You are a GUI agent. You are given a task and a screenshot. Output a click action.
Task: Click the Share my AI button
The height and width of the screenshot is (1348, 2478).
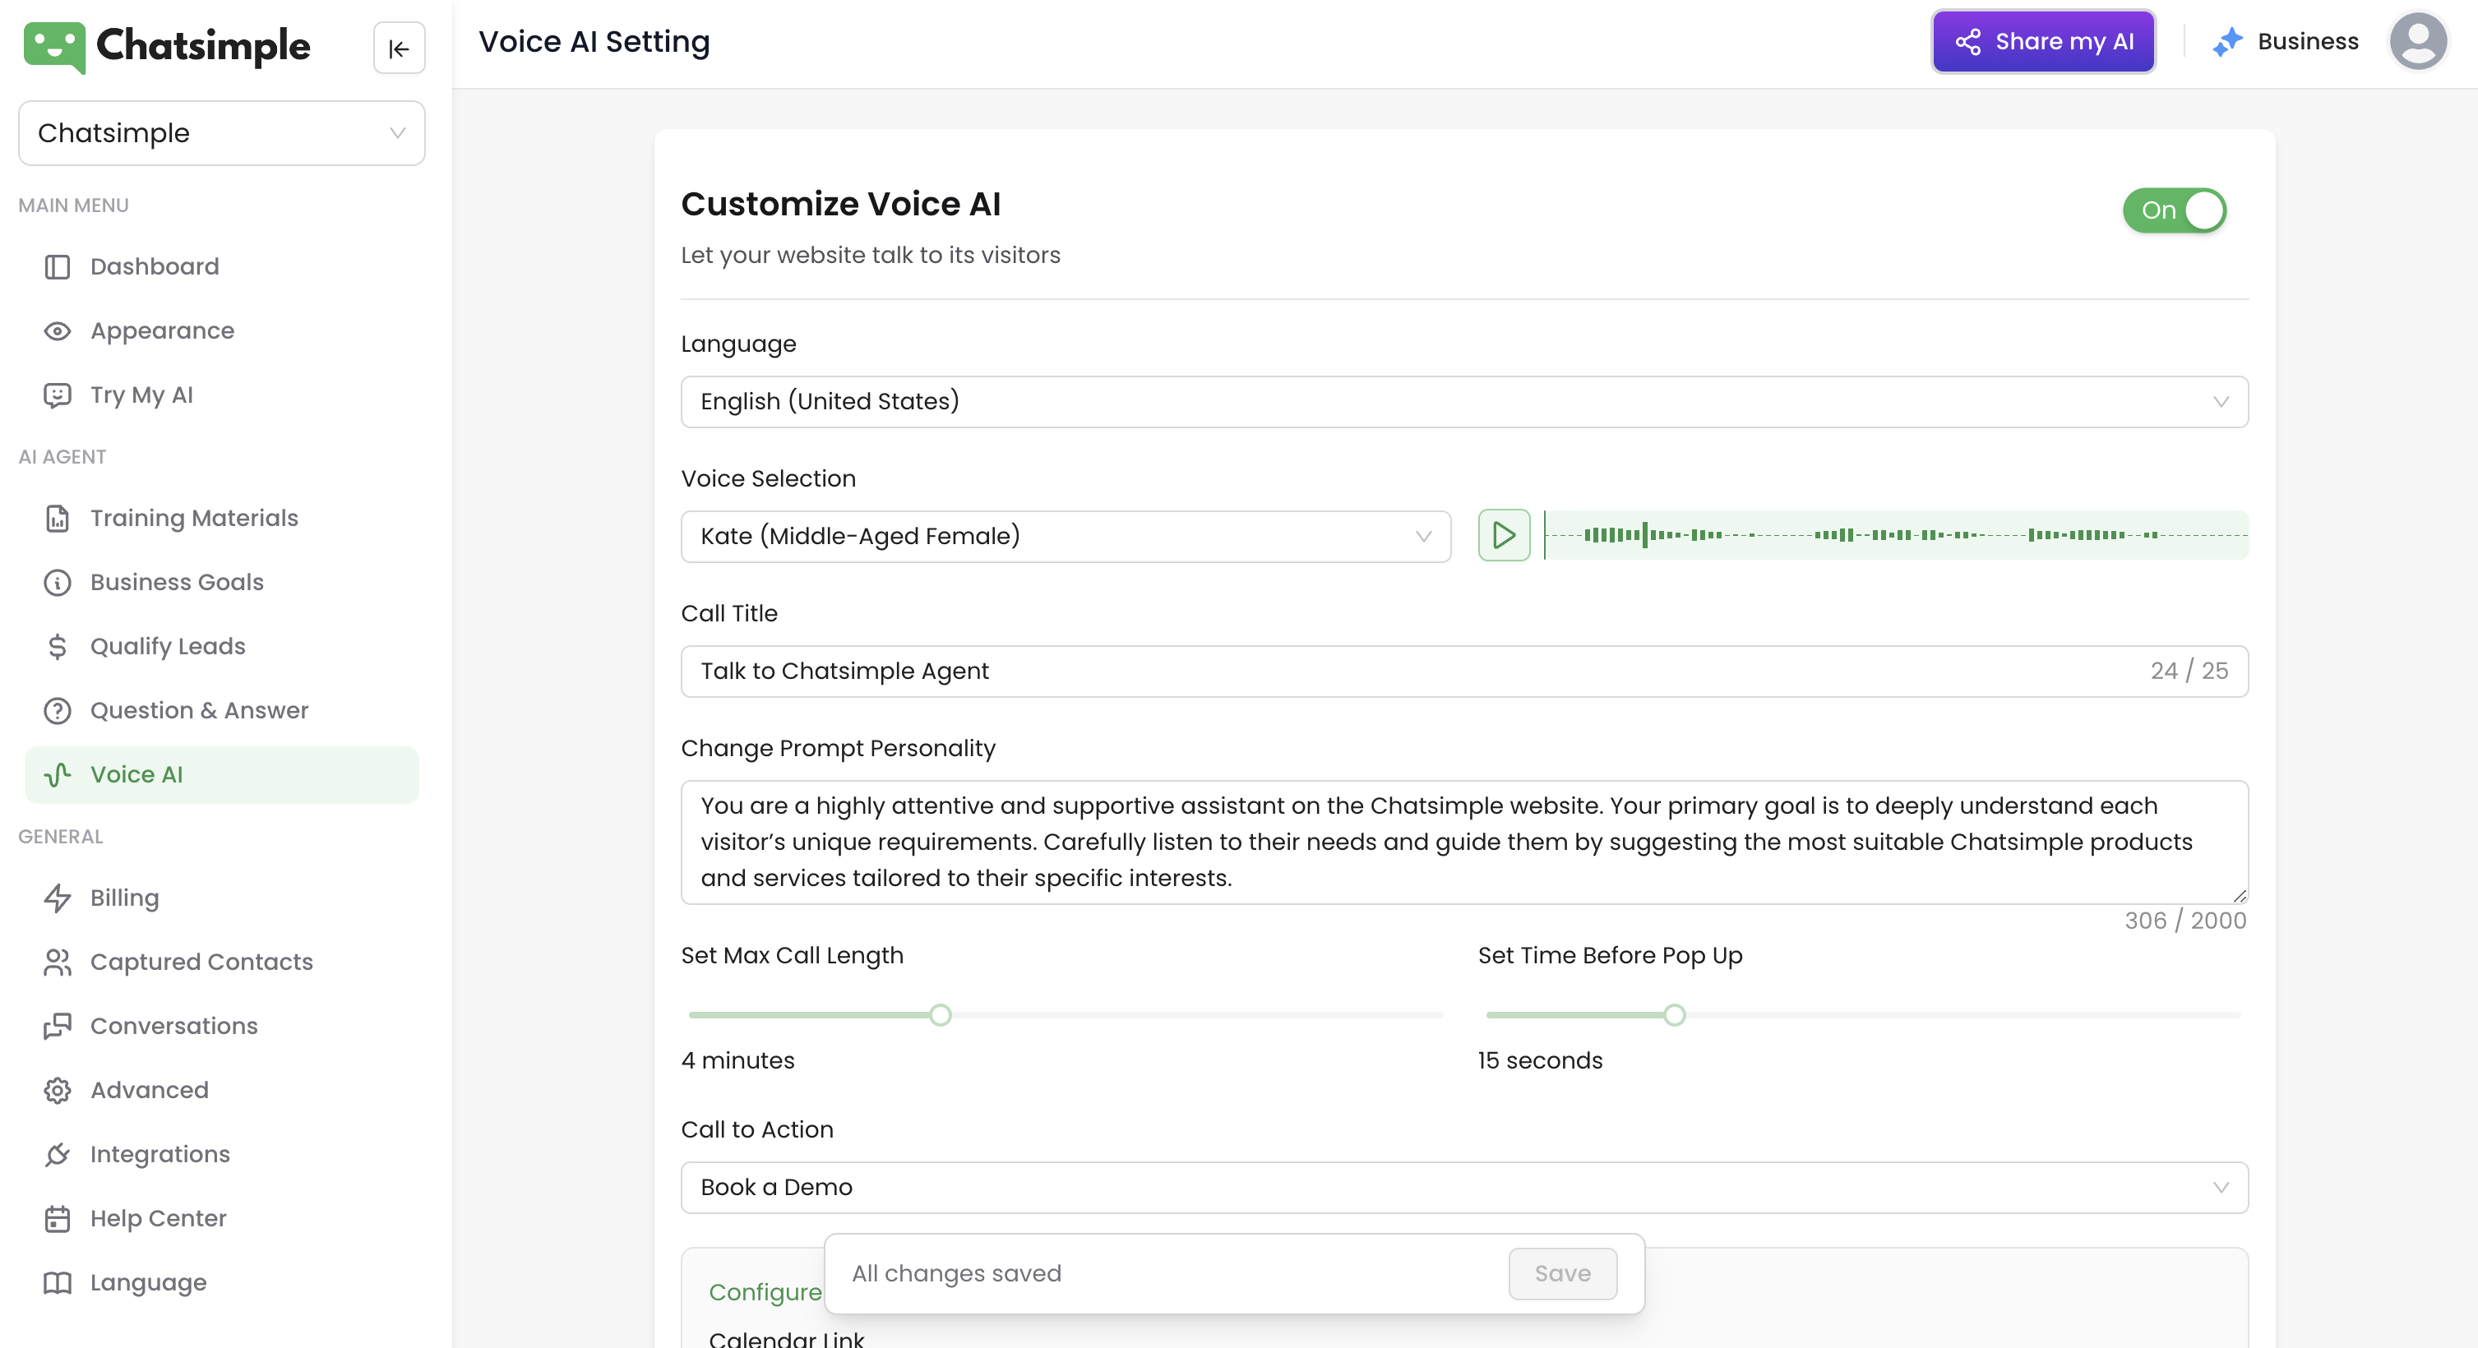(2043, 41)
